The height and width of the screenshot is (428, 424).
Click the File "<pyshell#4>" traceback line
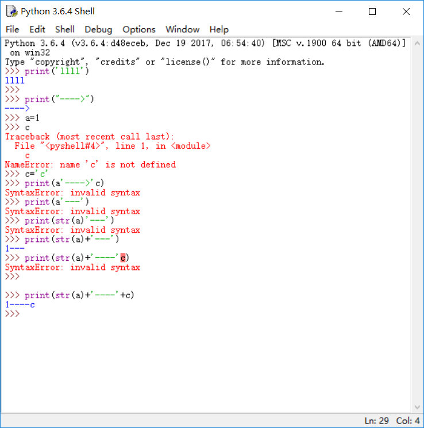click(112, 146)
